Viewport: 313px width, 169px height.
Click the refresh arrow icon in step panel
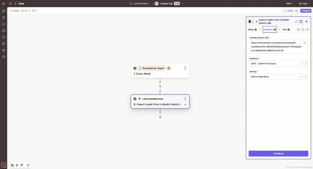click(303, 30)
